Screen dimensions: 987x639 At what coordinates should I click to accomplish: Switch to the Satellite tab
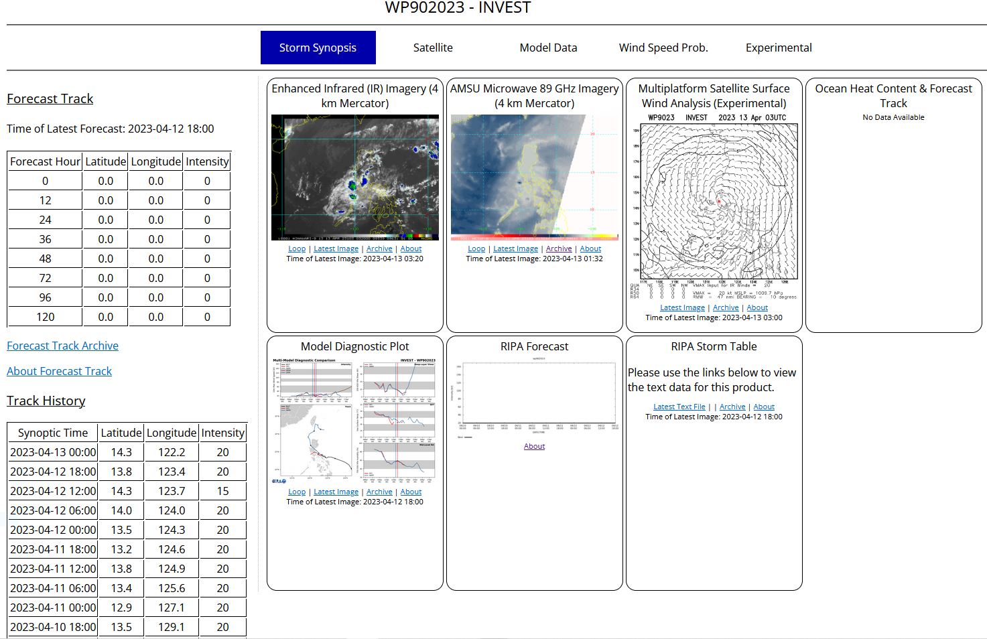pos(433,48)
